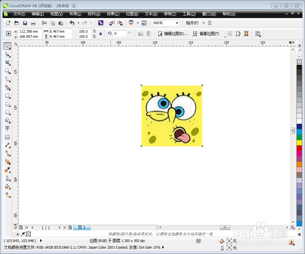Select the Ellipse tool
This screenshot has width=305, height=254.
tap(8, 104)
